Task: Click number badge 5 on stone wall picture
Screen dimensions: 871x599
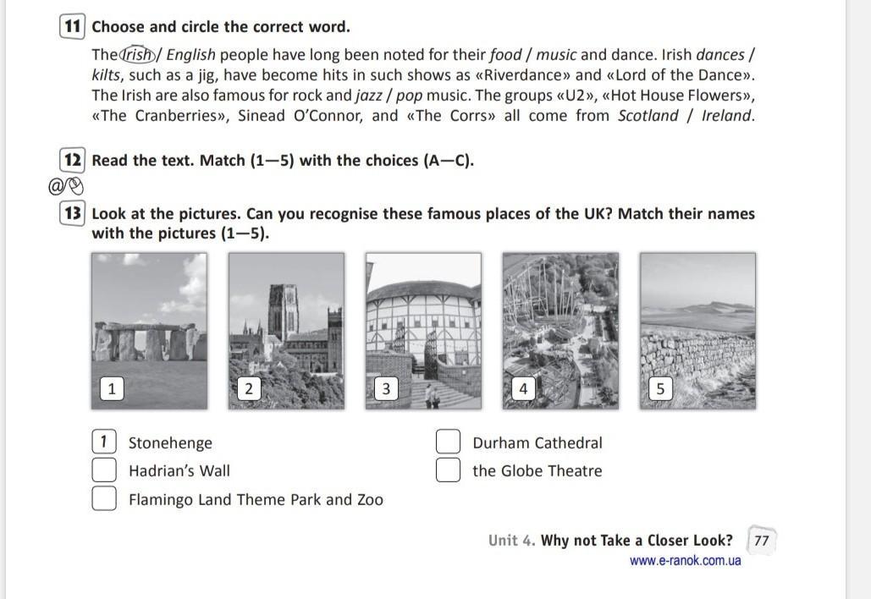Action: tap(660, 388)
